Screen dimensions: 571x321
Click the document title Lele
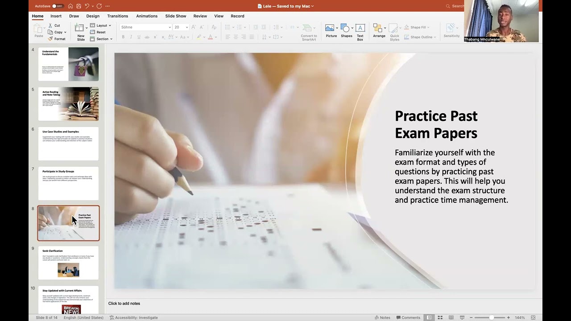coord(285,6)
